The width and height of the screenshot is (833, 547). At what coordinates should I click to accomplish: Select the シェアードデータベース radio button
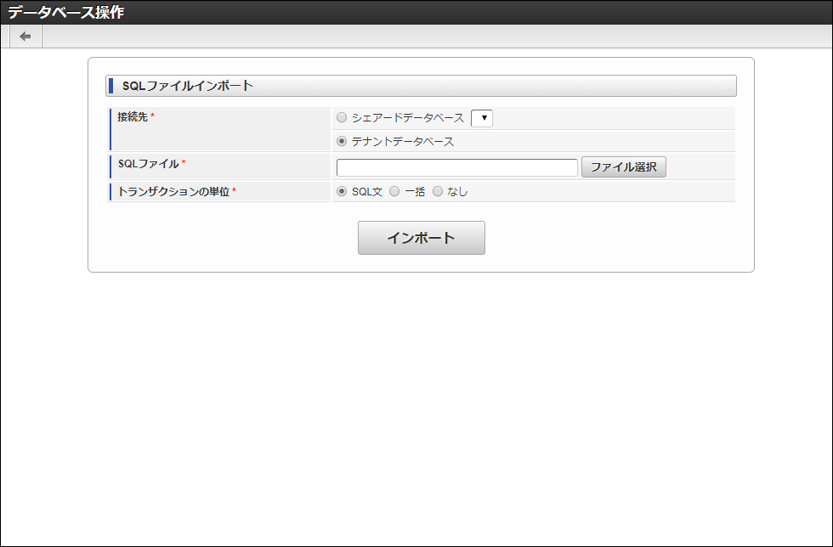(342, 117)
